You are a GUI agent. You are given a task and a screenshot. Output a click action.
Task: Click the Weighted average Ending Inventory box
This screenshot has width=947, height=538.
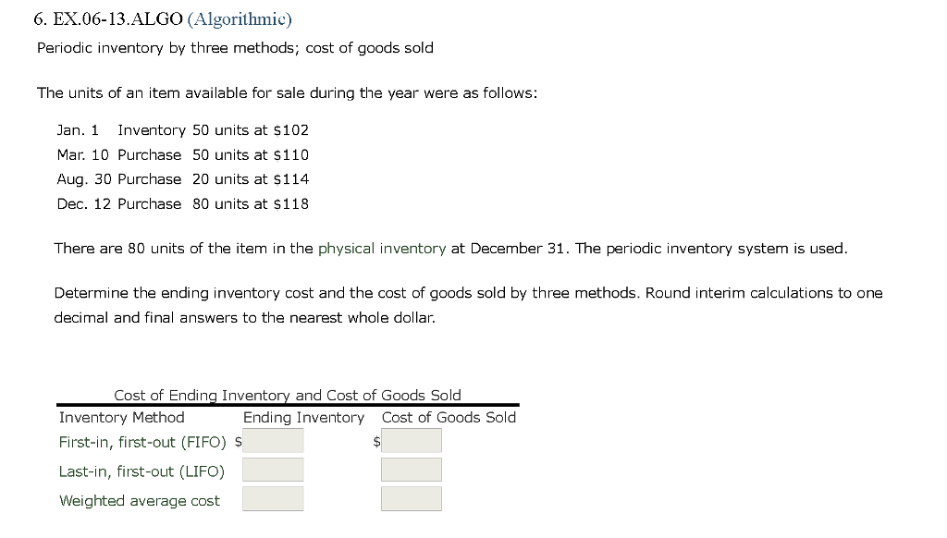pyautogui.click(x=273, y=499)
